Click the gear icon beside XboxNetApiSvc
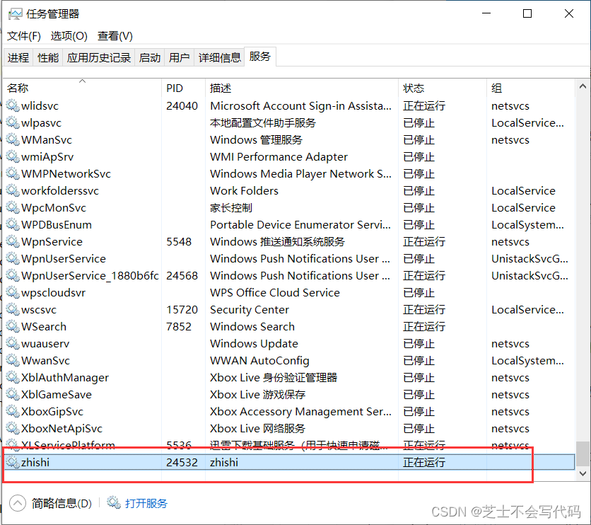The image size is (591, 525). click(13, 428)
